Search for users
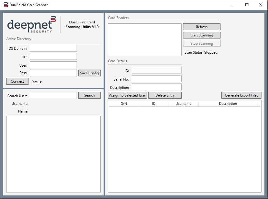 (89, 95)
